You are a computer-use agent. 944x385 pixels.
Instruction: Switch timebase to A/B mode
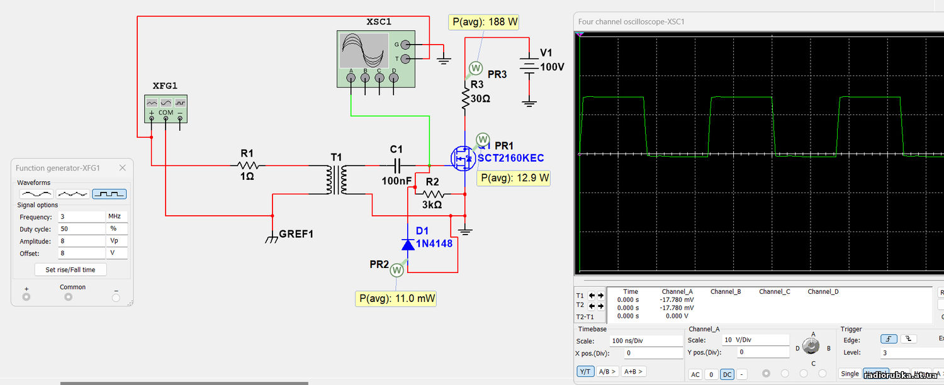[x=607, y=372]
